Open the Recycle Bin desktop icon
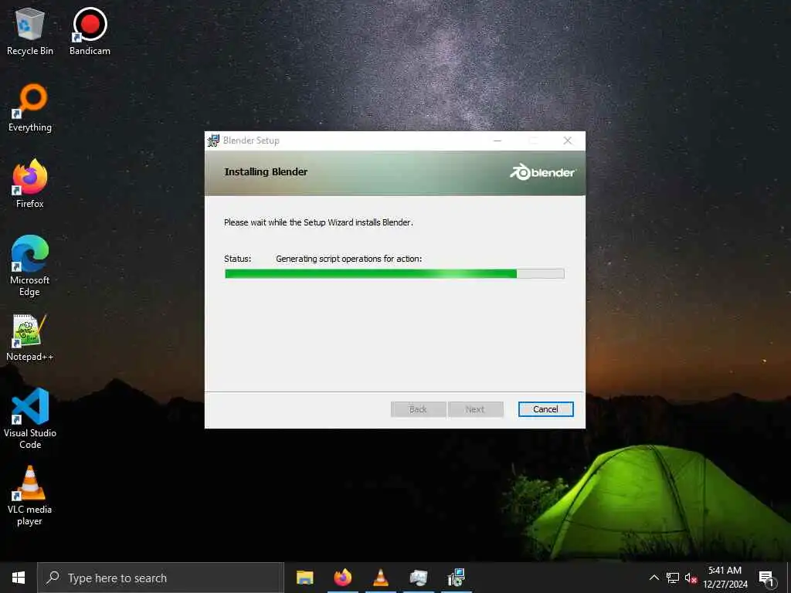The image size is (791, 593). pyautogui.click(x=30, y=31)
